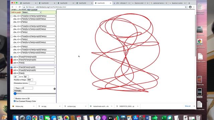Uncheck the 3*cos(3*t) space curve checkbox
This screenshot has height=120, width=214.
click(12, 57)
